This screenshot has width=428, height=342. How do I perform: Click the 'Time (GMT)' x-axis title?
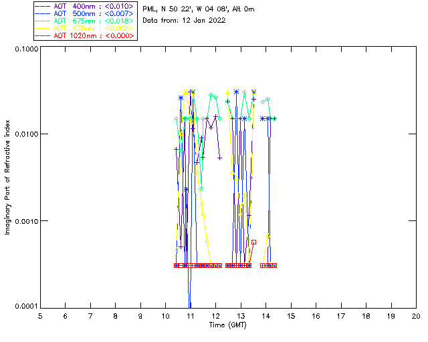coord(227,324)
